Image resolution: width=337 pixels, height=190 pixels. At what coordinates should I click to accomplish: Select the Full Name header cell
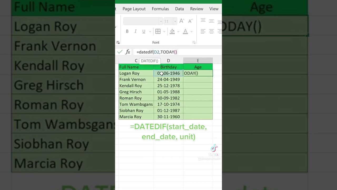tap(136, 67)
